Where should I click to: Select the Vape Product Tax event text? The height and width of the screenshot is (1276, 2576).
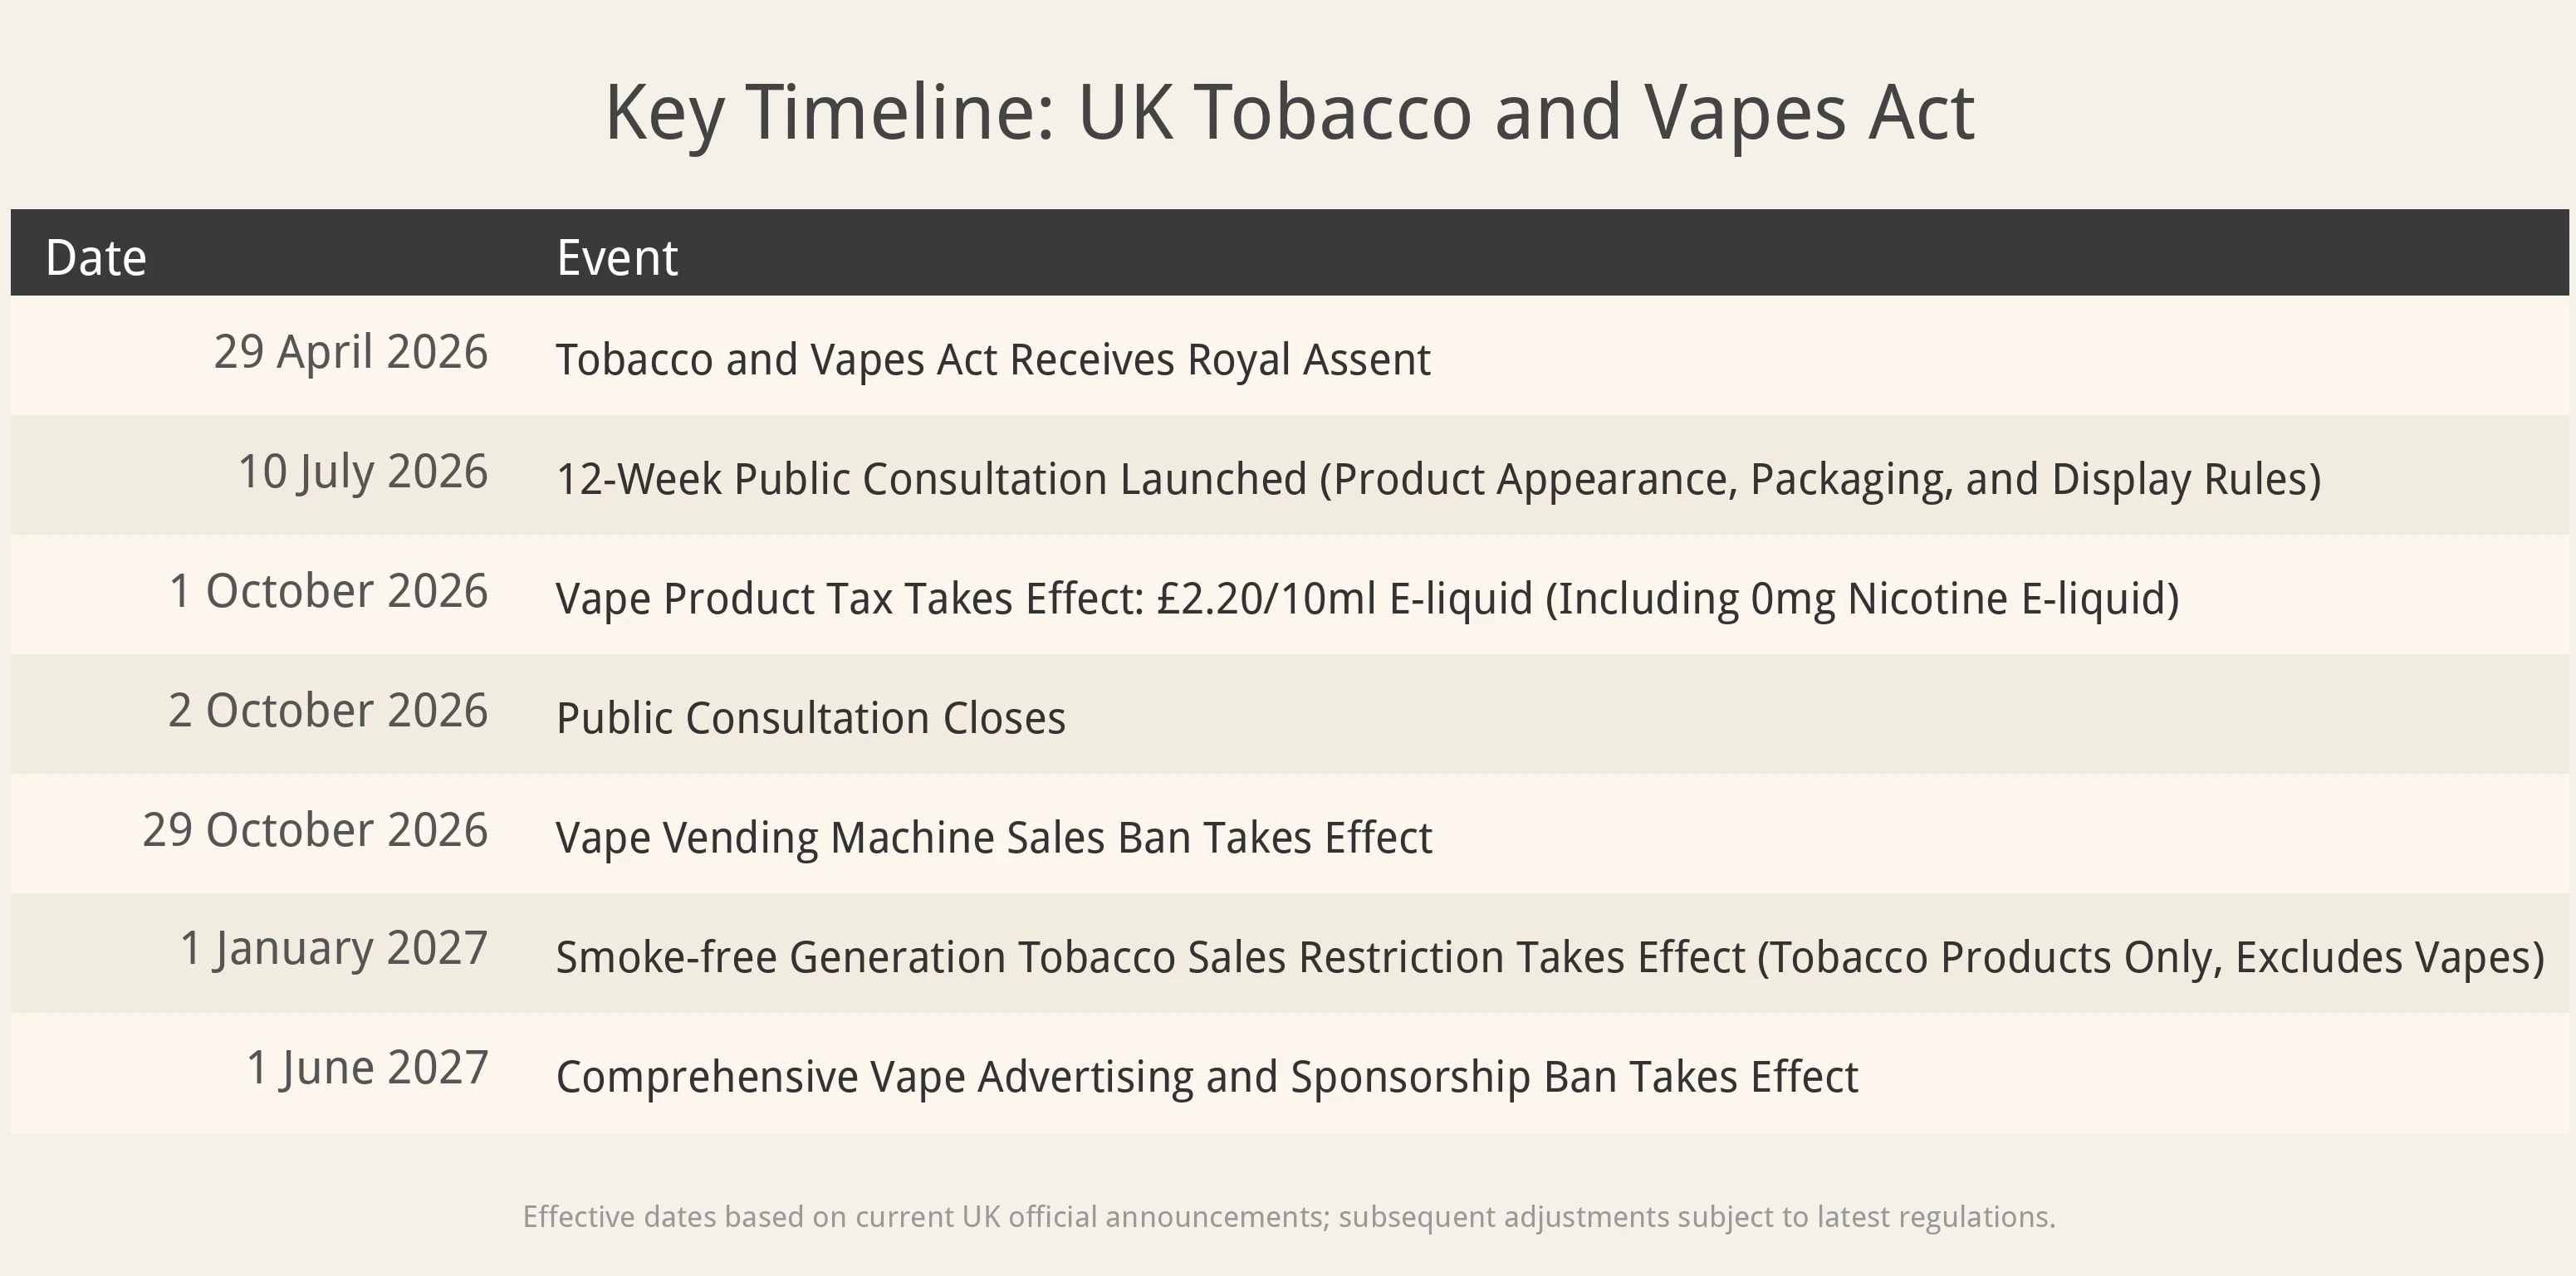pos(1367,599)
